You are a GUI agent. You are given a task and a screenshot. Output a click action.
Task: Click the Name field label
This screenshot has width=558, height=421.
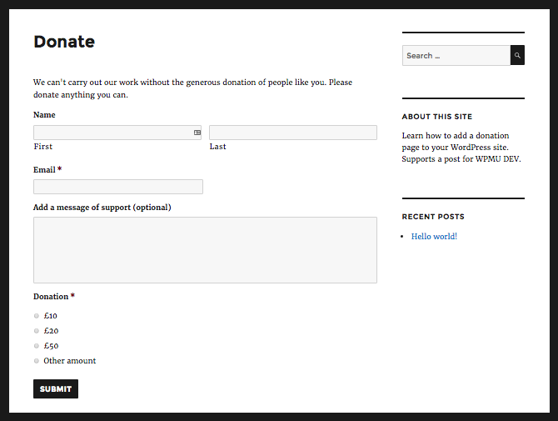point(44,115)
